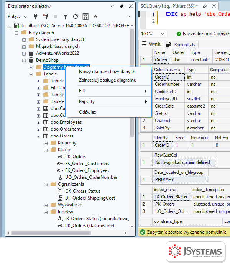Expand the AdventureWorks2022 database
Screen dimensions: 230x265
(x=24, y=54)
